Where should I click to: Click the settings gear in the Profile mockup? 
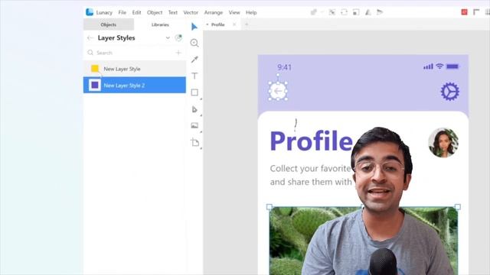(x=450, y=92)
